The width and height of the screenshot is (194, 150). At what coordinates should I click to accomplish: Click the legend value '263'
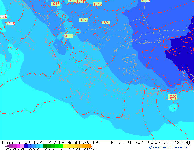click(16, 149)
